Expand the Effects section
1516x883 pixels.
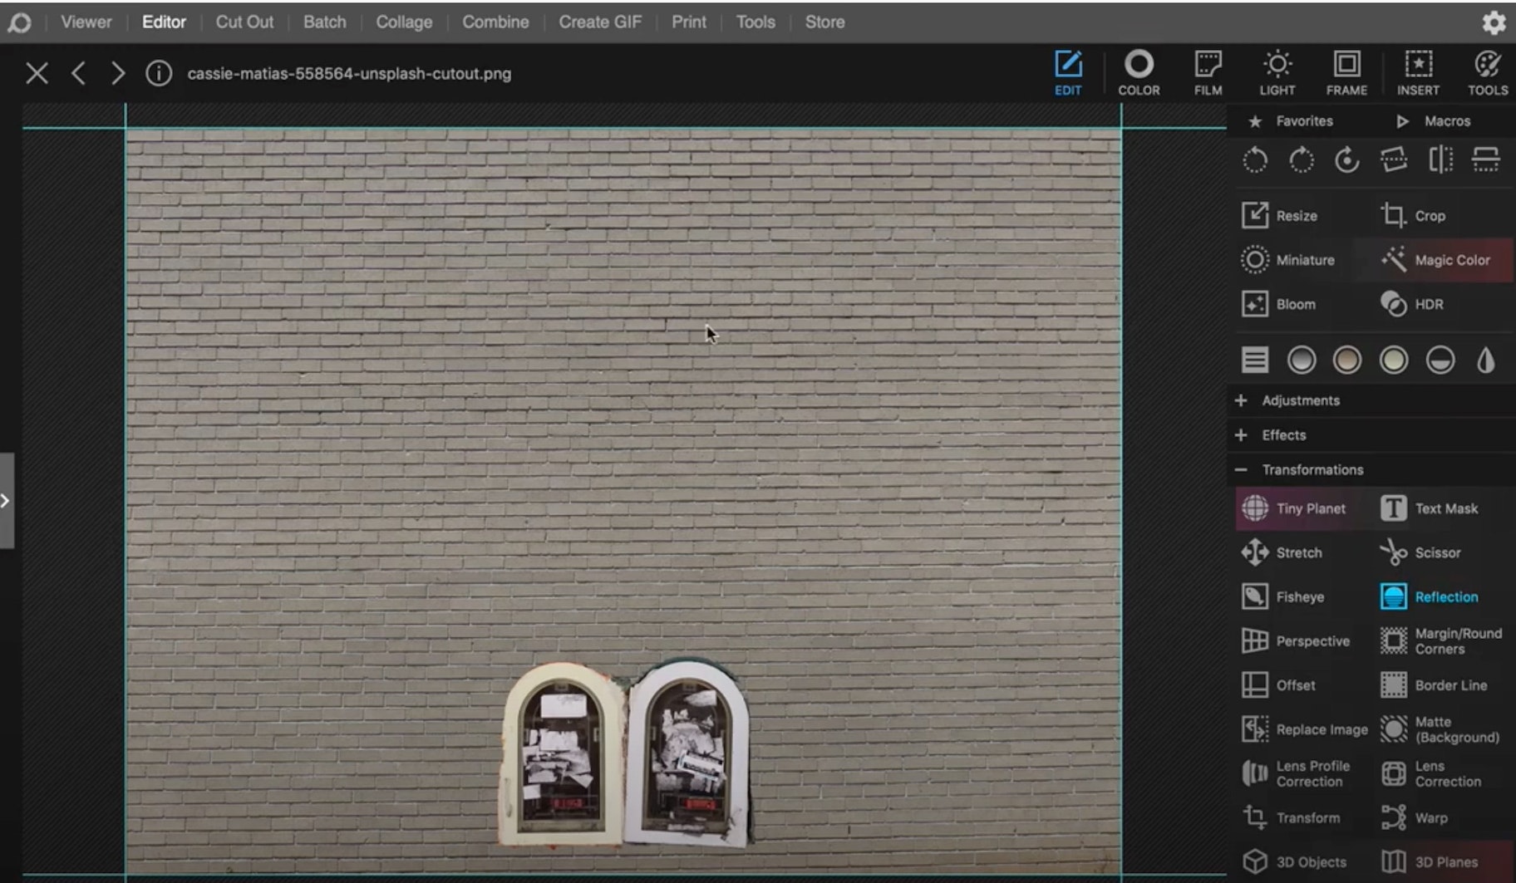click(x=1283, y=435)
